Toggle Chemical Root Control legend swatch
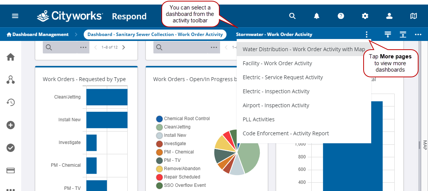This screenshot has width=428, height=191. pyautogui.click(x=159, y=119)
